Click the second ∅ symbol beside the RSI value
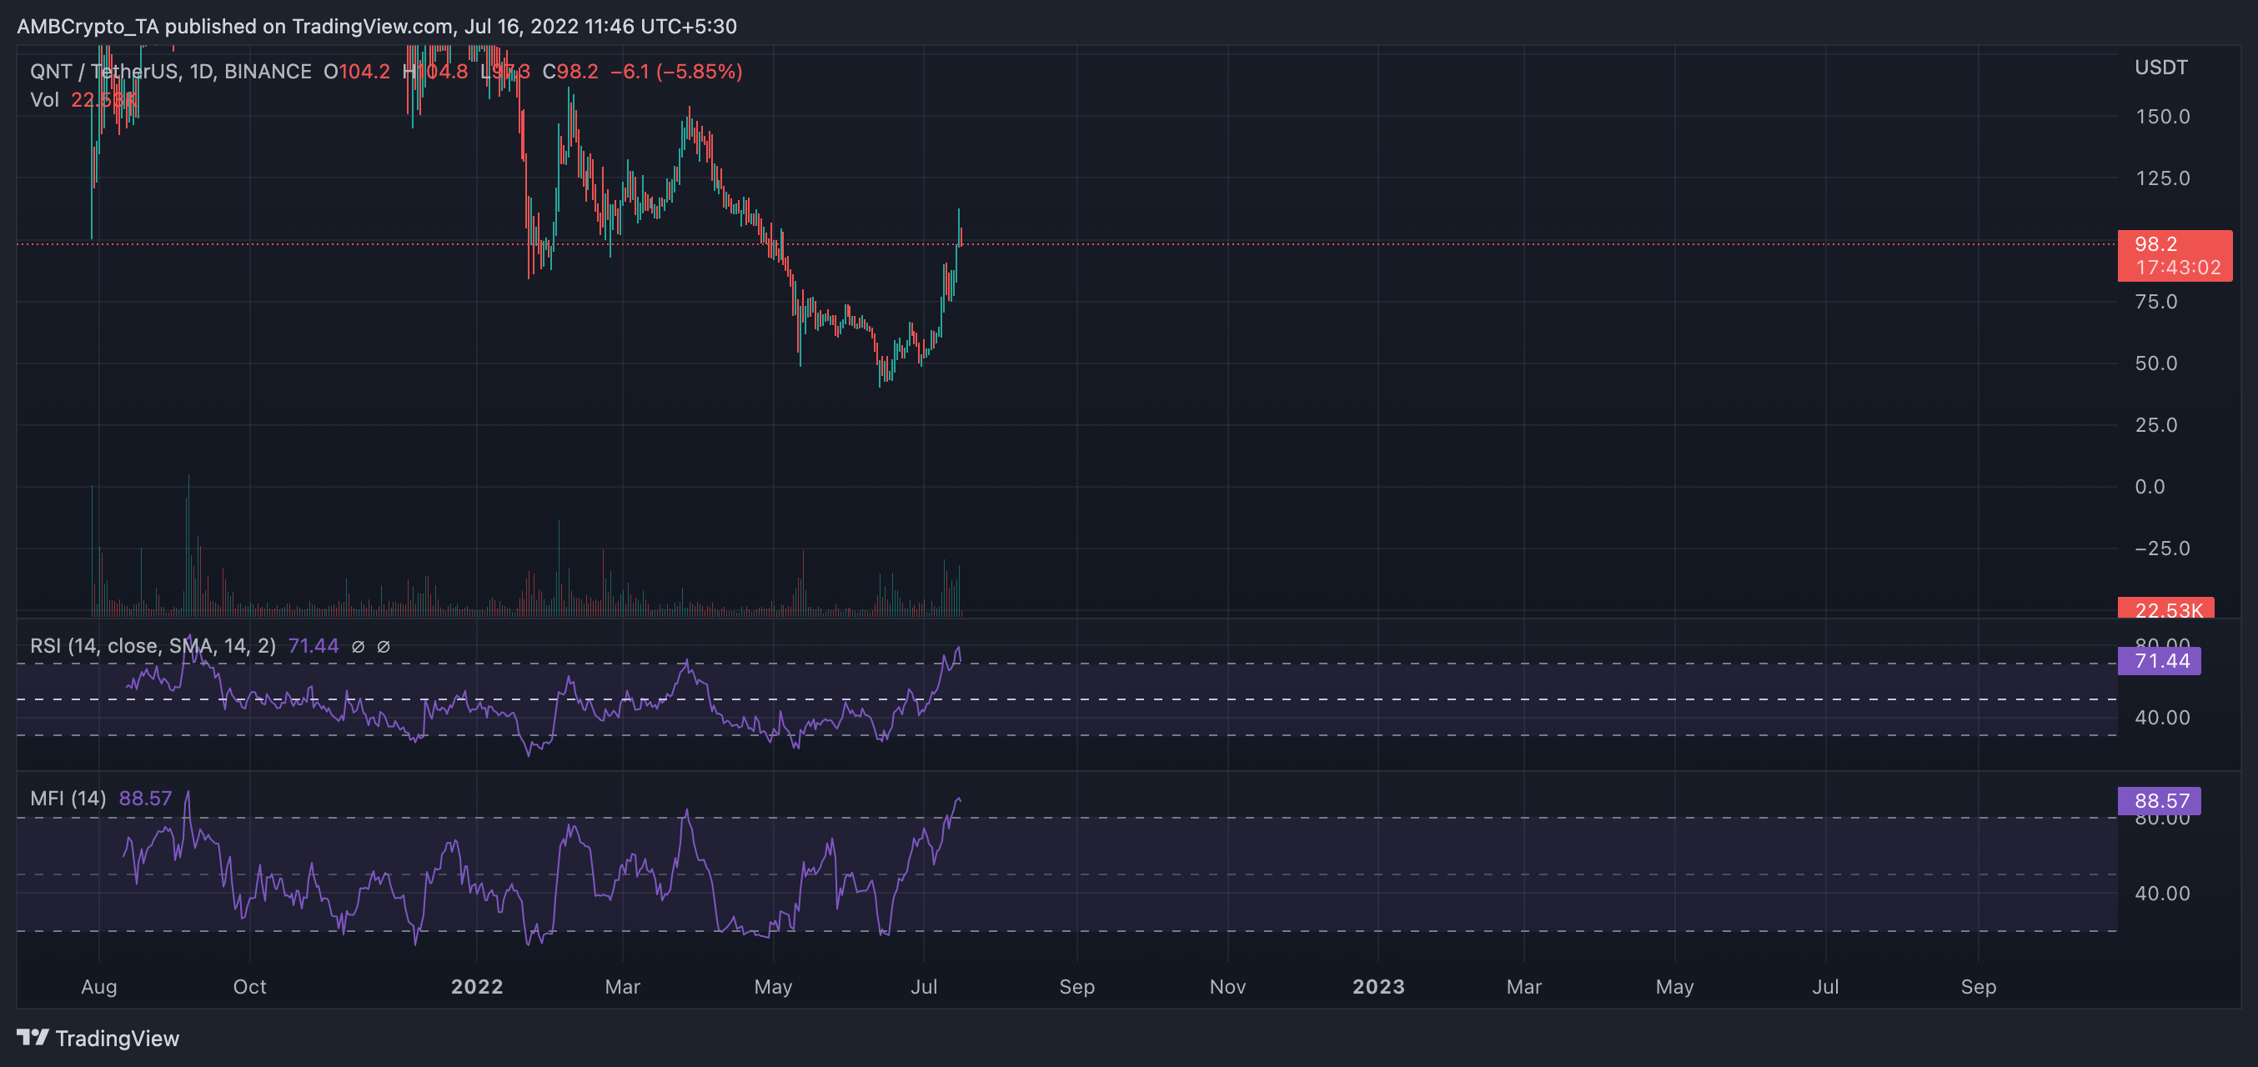 coord(383,647)
